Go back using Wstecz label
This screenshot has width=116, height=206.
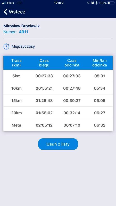point(17,12)
